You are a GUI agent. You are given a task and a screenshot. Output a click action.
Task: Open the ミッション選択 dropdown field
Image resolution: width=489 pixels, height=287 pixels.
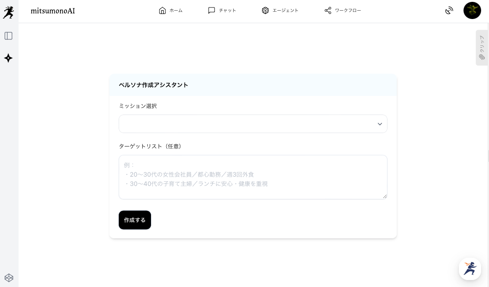tap(246, 124)
